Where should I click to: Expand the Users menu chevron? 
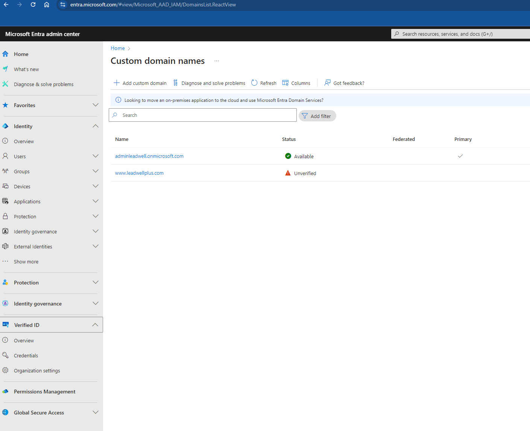coord(96,156)
